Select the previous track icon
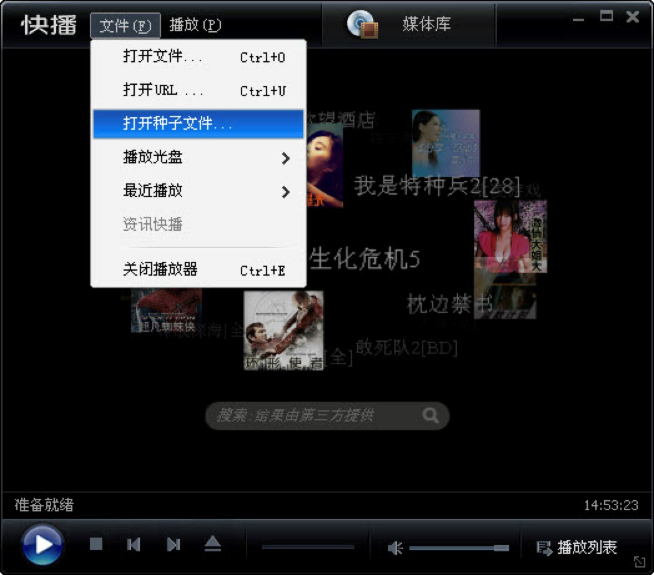This screenshot has height=575, width=654. (134, 544)
